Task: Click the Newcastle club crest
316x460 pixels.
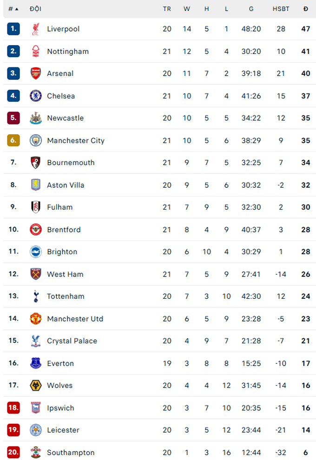Action: [x=35, y=118]
